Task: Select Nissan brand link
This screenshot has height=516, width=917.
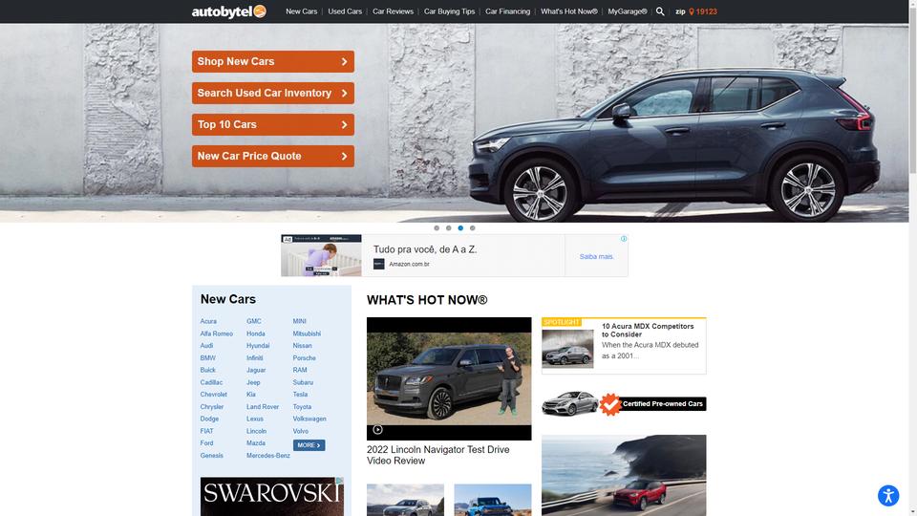Action: pyautogui.click(x=303, y=346)
